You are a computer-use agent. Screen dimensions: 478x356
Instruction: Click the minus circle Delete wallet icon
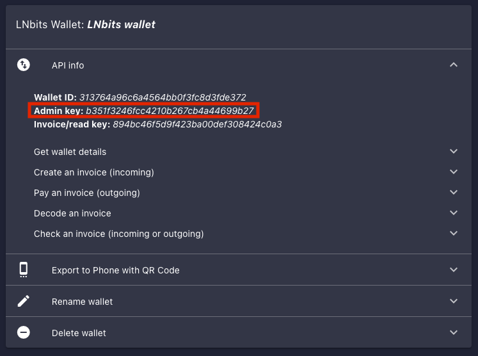[x=24, y=332]
